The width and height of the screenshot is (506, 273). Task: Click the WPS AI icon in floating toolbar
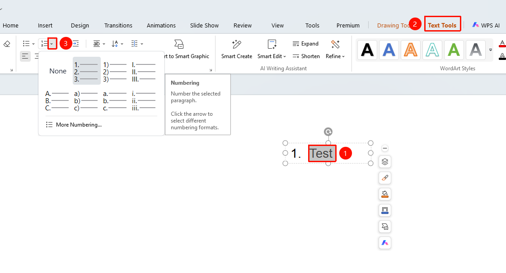pyautogui.click(x=384, y=243)
